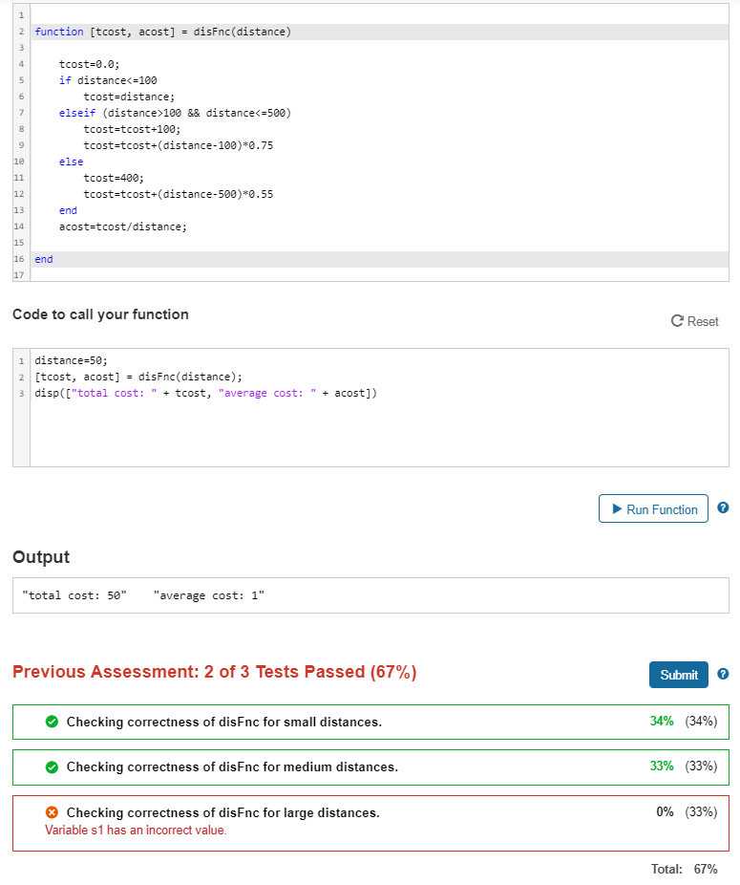Click the output text 'average cost: 1'
This screenshot has height=885, width=740.
[209, 594]
